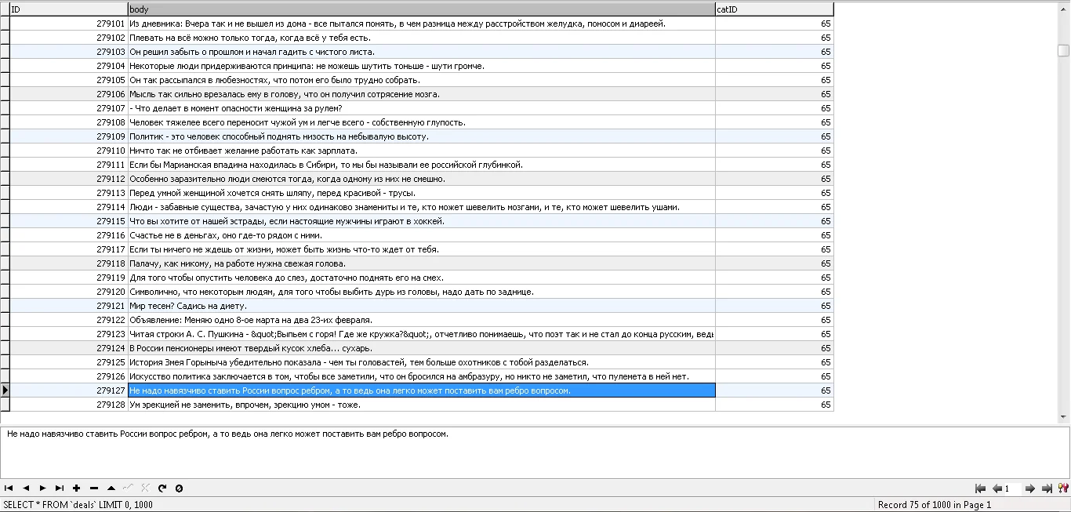Go to the next record

[43, 488]
